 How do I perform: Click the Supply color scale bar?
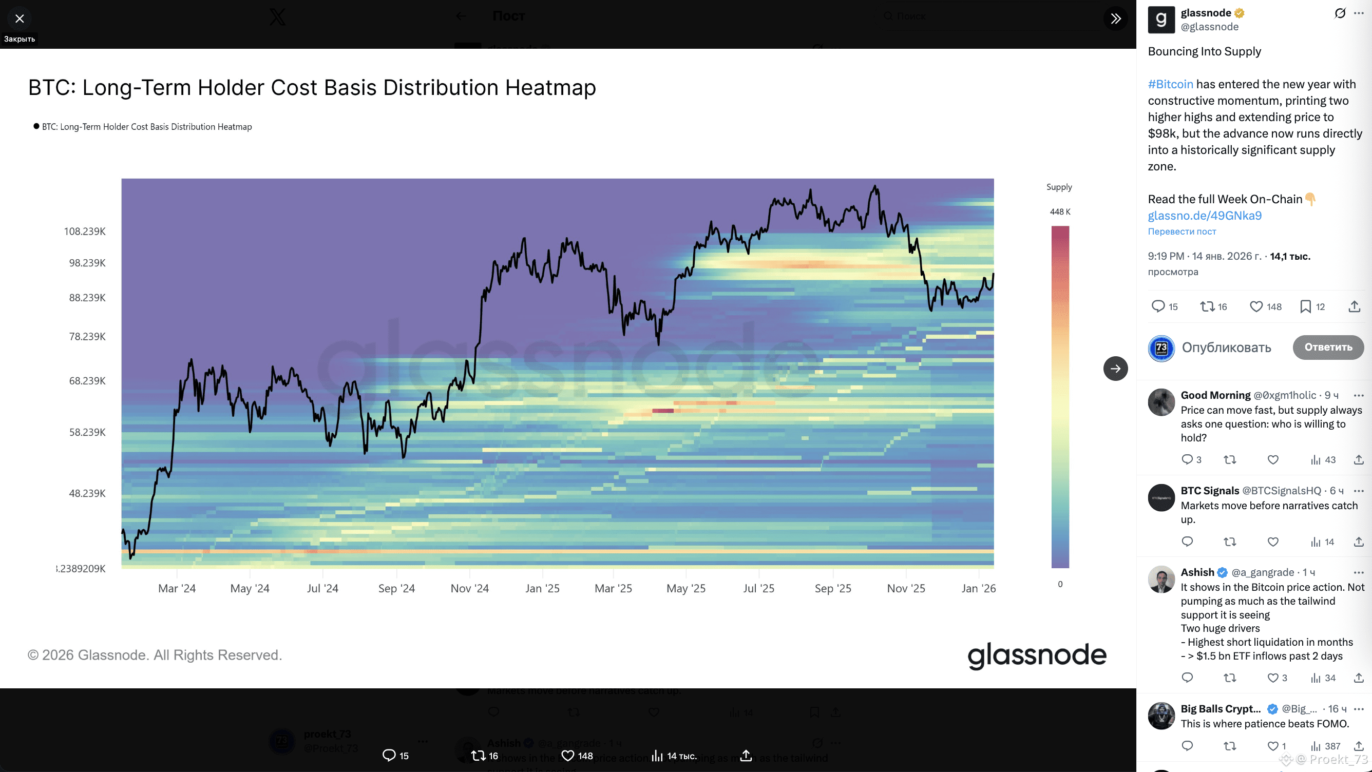pyautogui.click(x=1060, y=397)
